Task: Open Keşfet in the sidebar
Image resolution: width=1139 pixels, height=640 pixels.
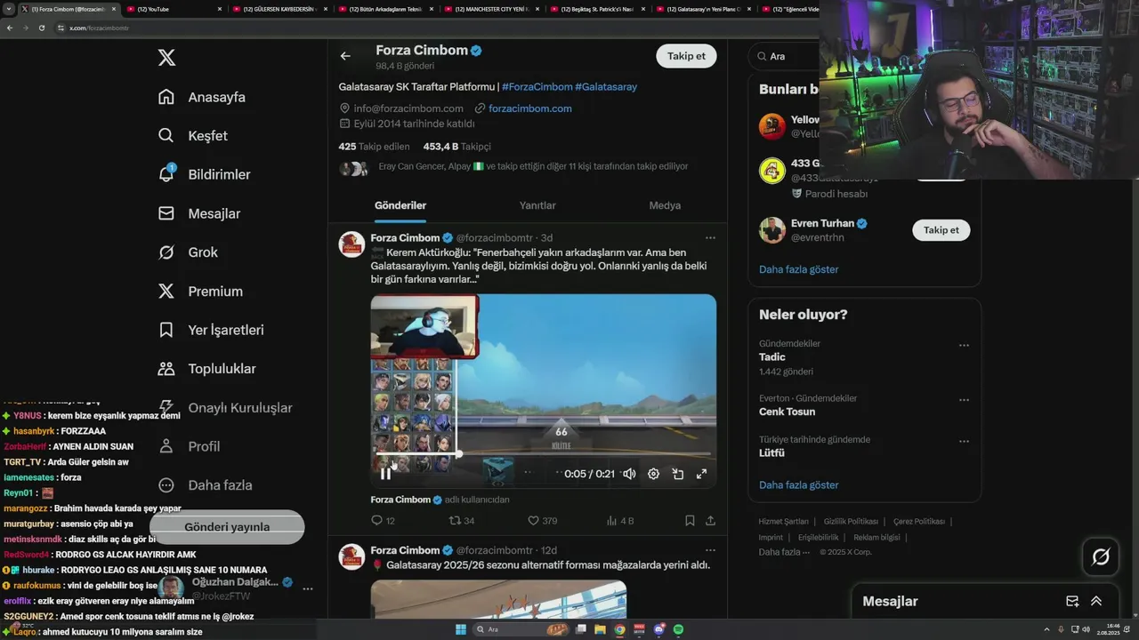Action: coord(192,136)
